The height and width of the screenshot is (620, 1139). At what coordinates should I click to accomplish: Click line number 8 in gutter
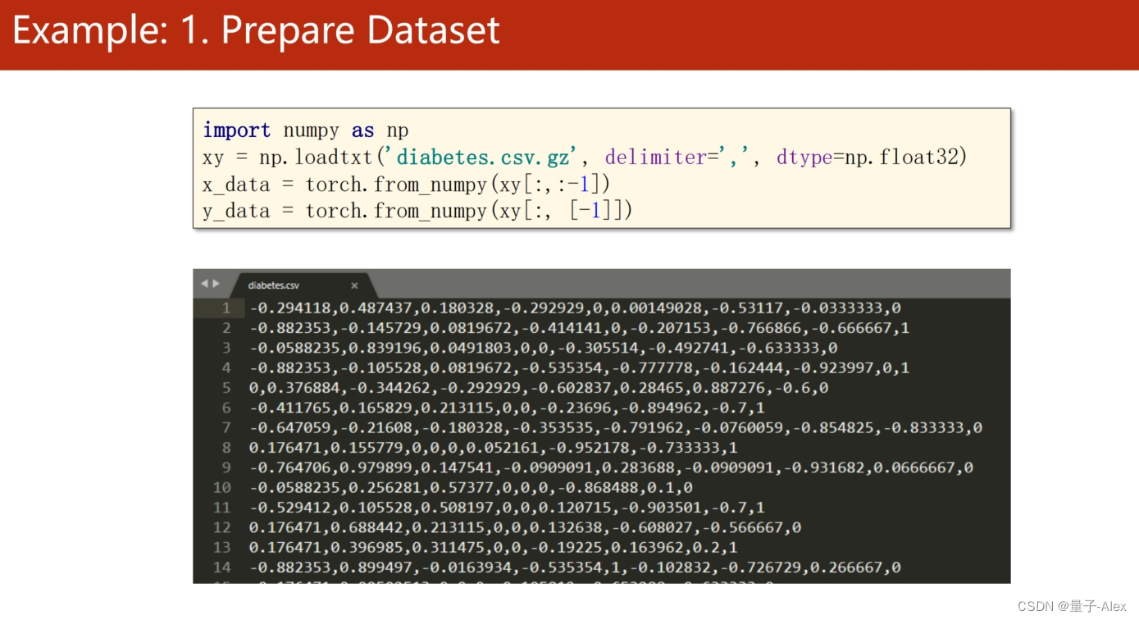click(226, 448)
